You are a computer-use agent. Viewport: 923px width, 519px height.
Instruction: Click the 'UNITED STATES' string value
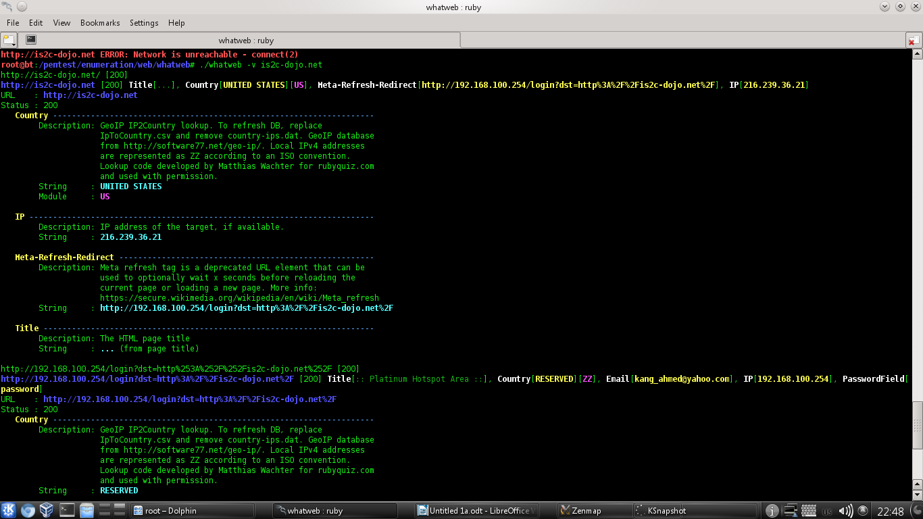[x=131, y=186]
